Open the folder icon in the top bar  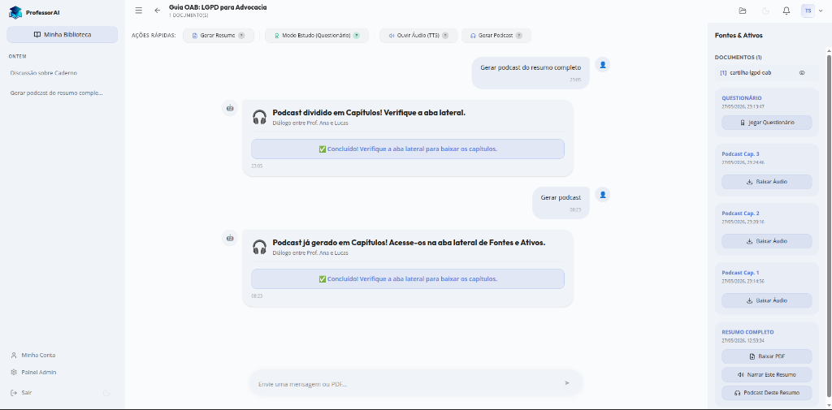tap(743, 11)
